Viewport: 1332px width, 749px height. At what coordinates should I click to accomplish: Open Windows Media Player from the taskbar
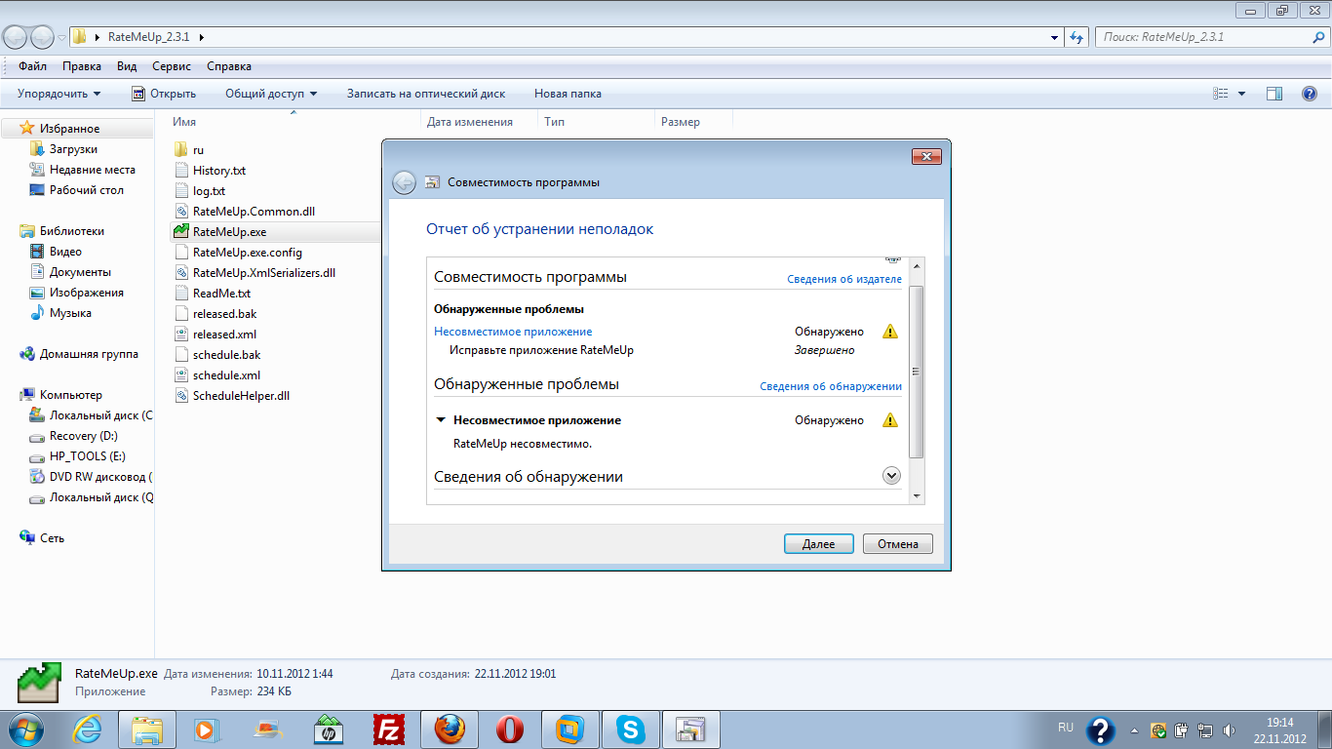pos(205,729)
